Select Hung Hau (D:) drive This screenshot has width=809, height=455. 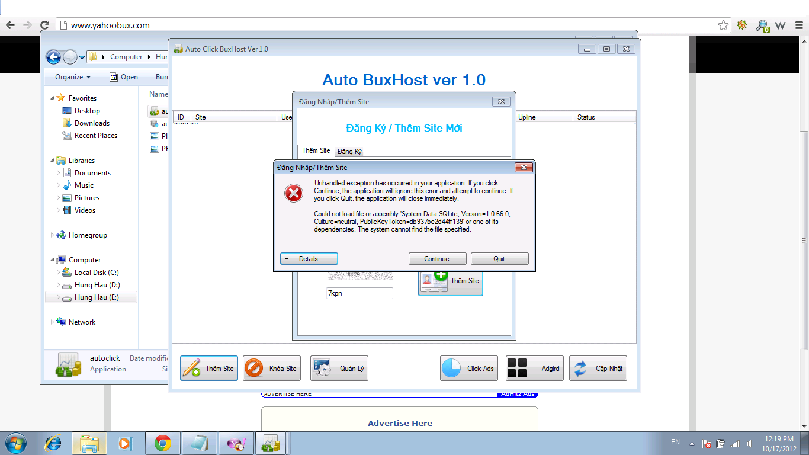coord(97,285)
